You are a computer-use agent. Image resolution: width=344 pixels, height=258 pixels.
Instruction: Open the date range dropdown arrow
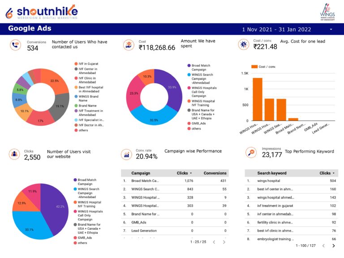[x=331, y=30]
